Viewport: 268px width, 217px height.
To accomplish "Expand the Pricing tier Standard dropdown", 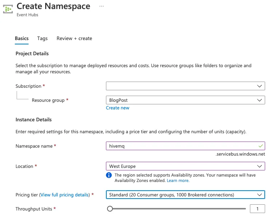I will (x=186, y=195).
